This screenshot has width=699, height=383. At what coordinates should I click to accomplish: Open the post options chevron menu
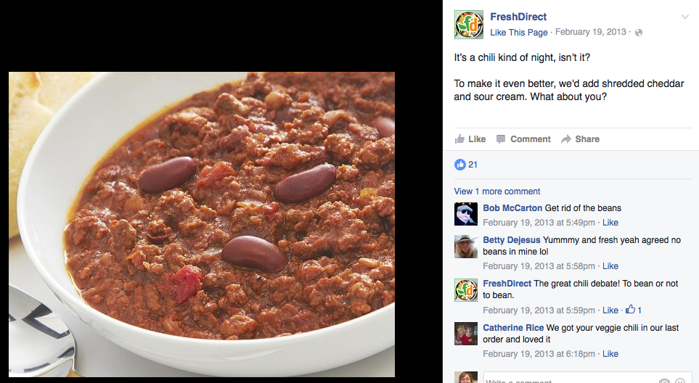coord(685,17)
